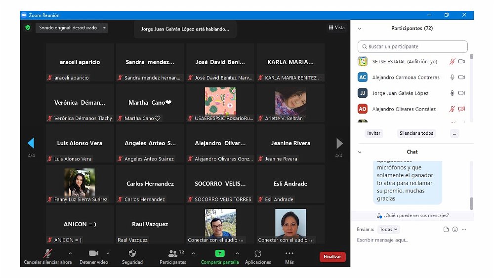This screenshot has width=494, height=278.
Task: Open the Enviar a Todos dropdown
Action: (x=389, y=230)
